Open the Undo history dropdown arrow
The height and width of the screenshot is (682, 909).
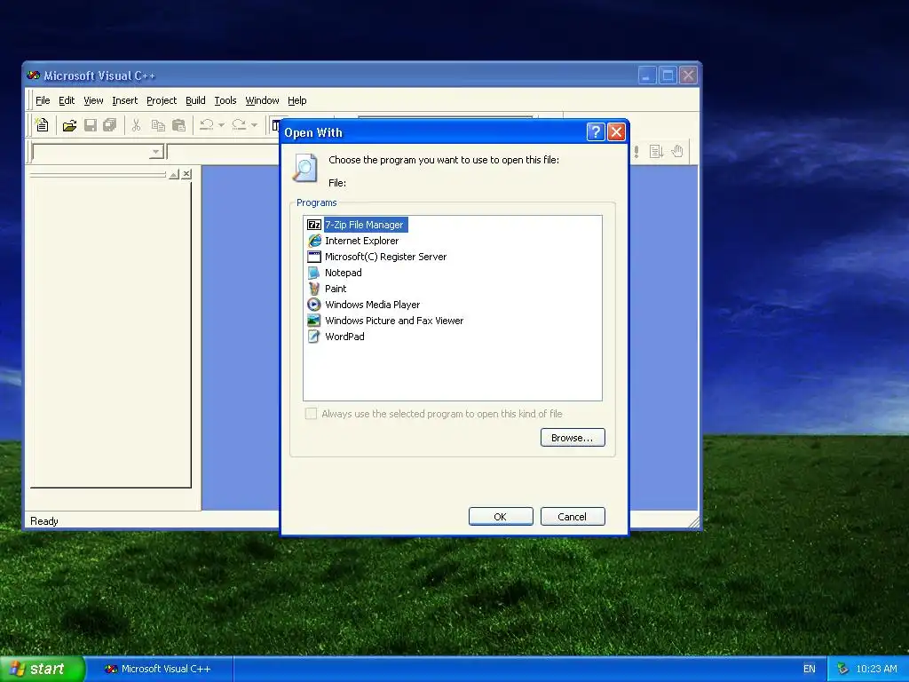[221, 125]
